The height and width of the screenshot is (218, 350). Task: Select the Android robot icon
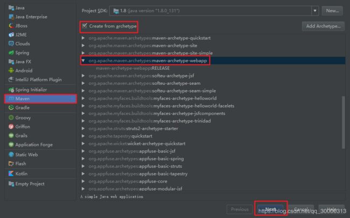pyautogui.click(x=11, y=70)
